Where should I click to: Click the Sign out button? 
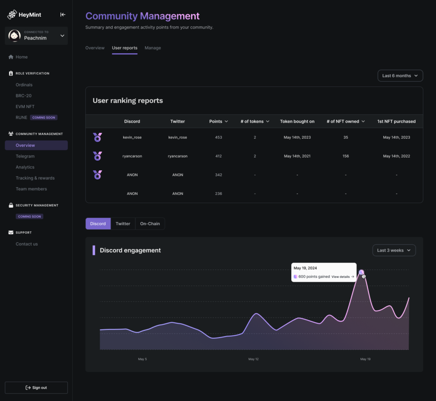pyautogui.click(x=36, y=388)
